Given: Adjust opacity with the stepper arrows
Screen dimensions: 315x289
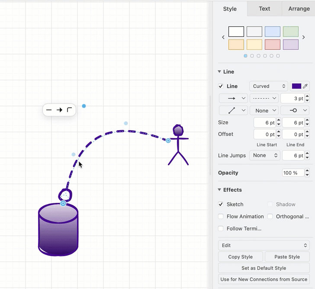Looking at the screenshot, I should coord(307,173).
